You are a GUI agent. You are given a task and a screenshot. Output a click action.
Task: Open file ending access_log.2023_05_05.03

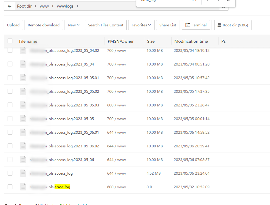(x=65, y=105)
